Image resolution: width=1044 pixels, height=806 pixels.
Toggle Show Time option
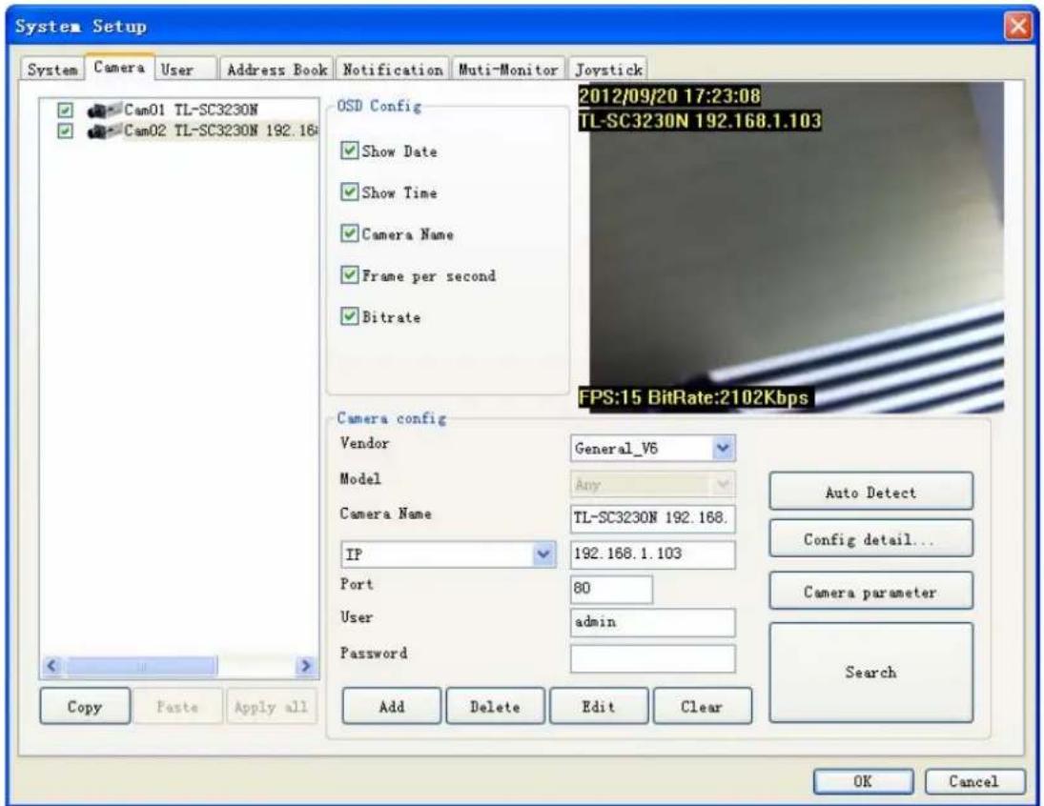point(350,192)
